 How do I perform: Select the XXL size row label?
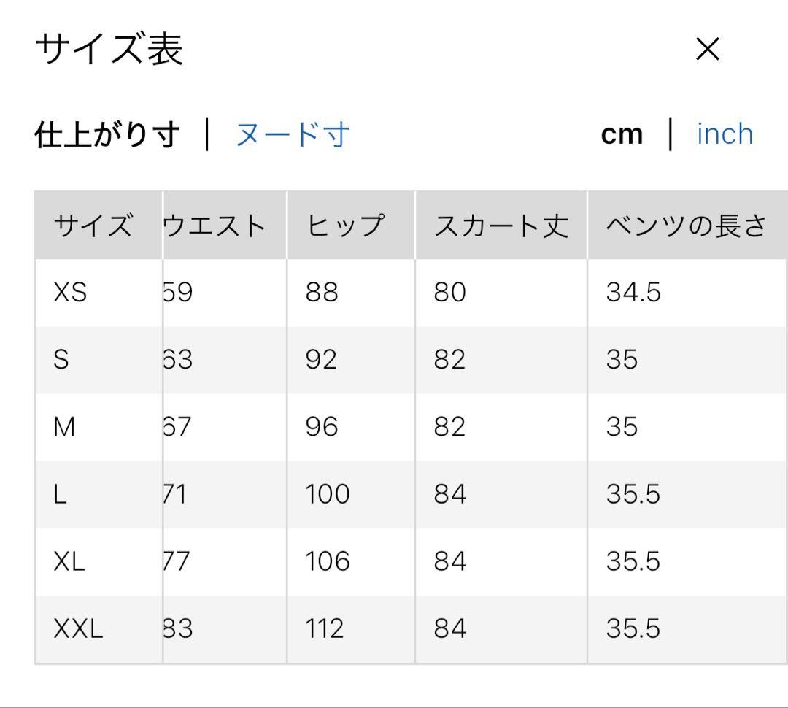[x=78, y=628]
